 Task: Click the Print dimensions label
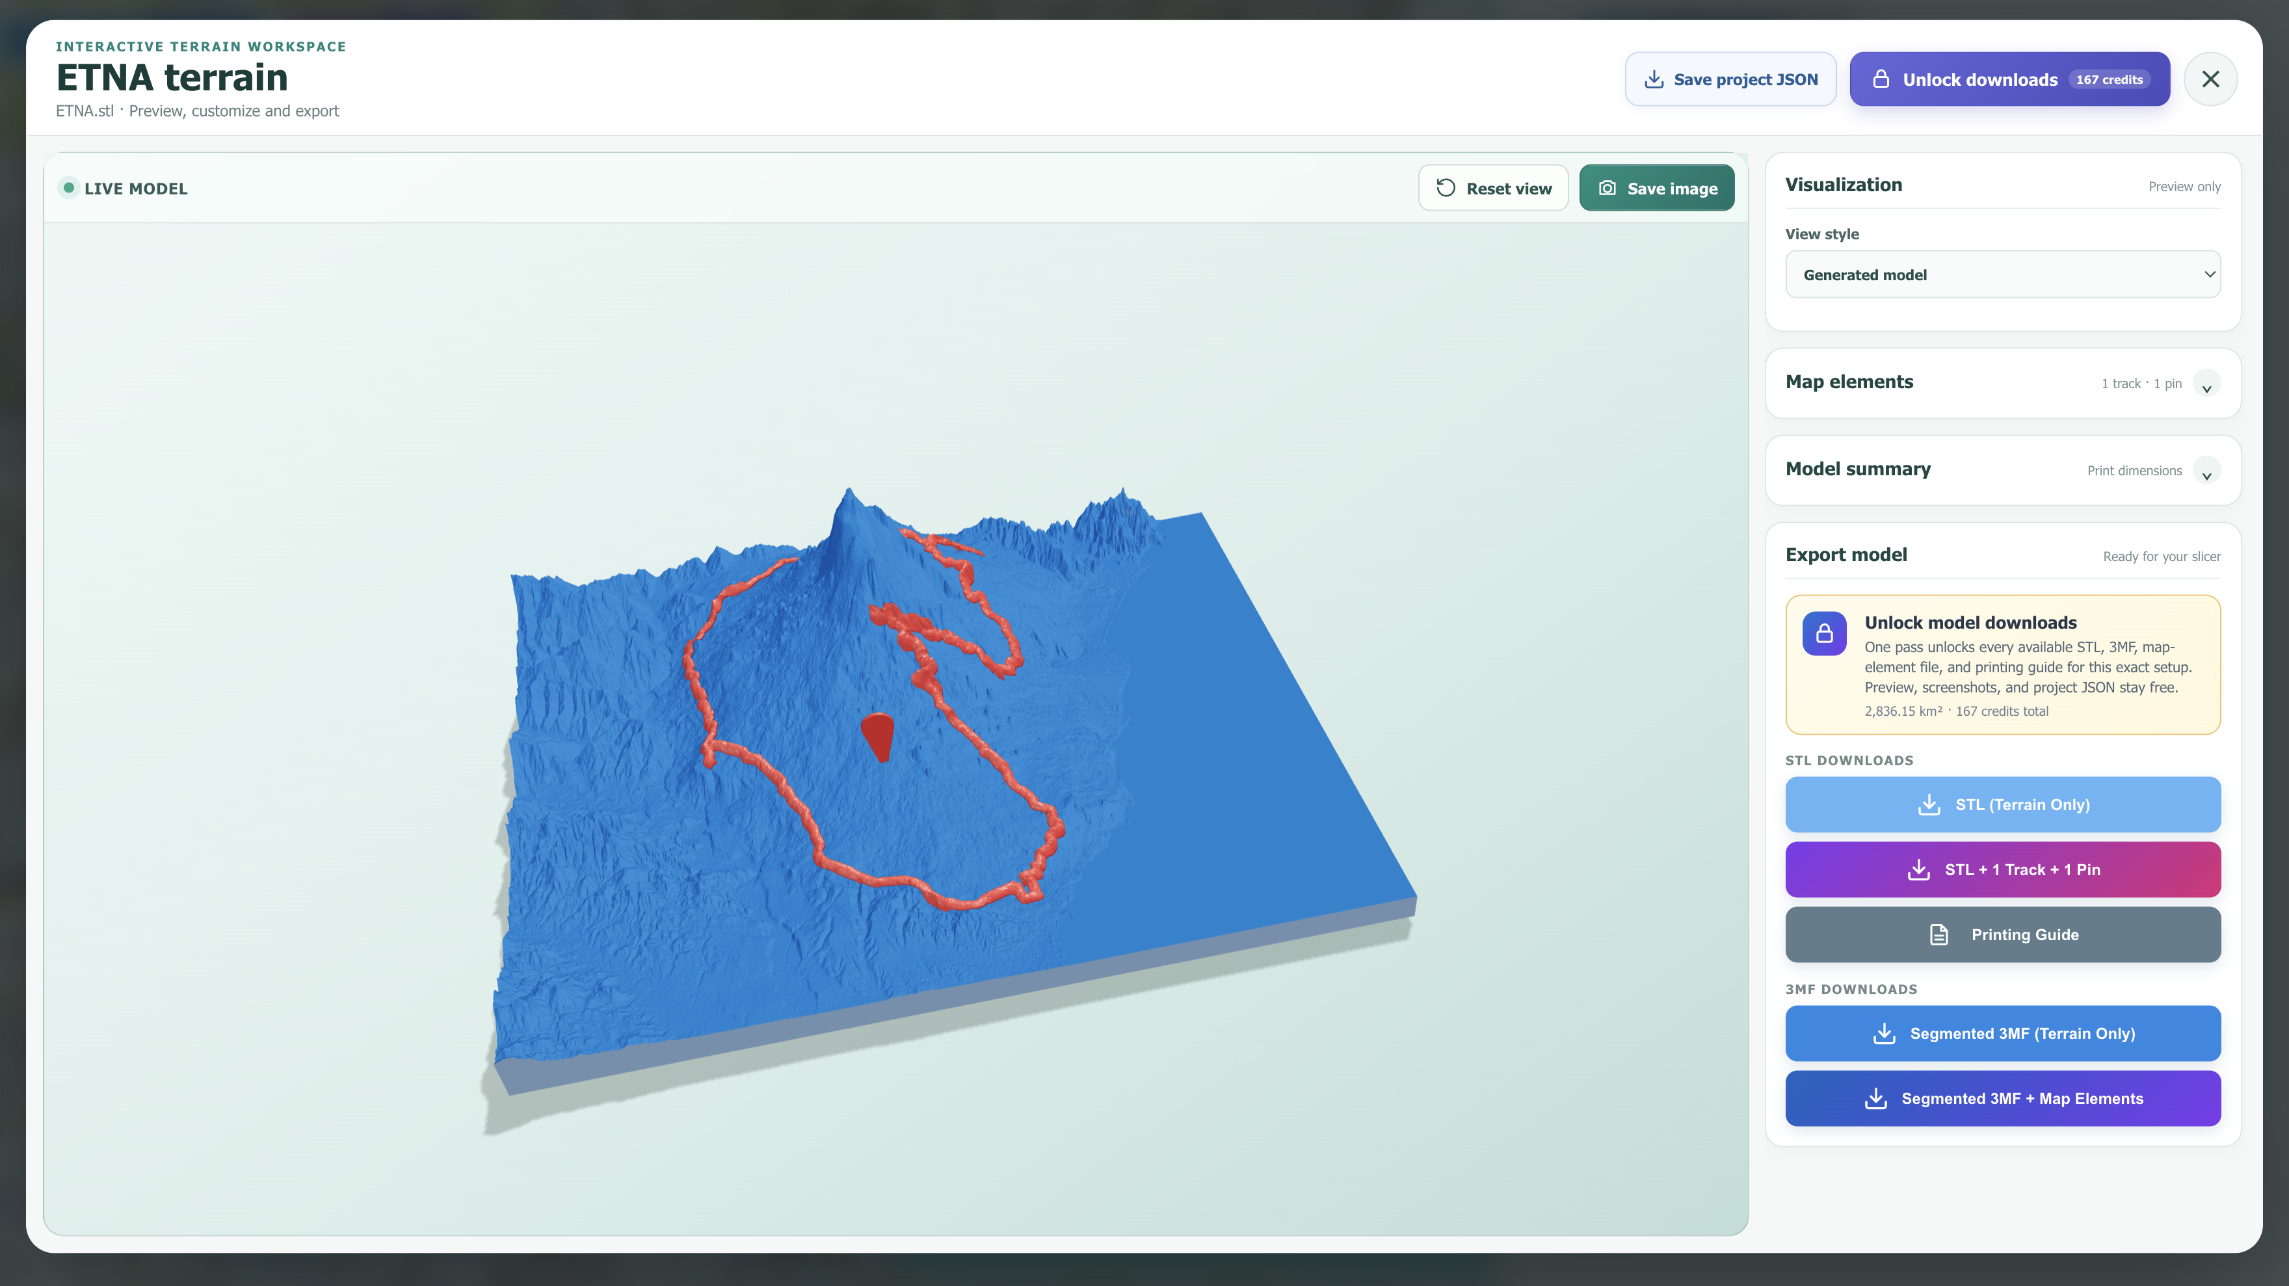point(2134,471)
